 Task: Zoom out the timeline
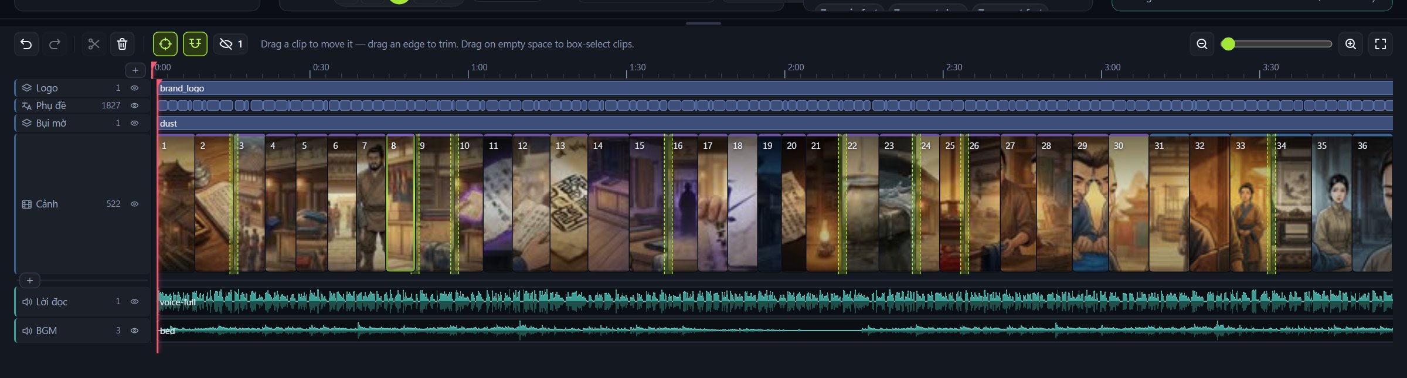pyautogui.click(x=1202, y=44)
